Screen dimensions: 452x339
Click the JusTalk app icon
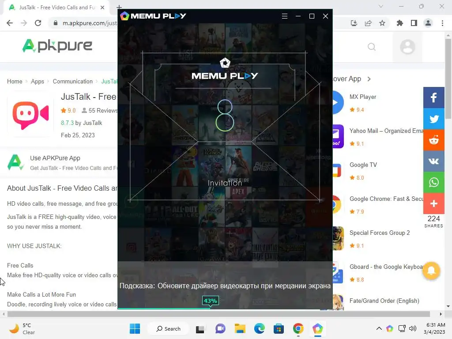point(30,115)
